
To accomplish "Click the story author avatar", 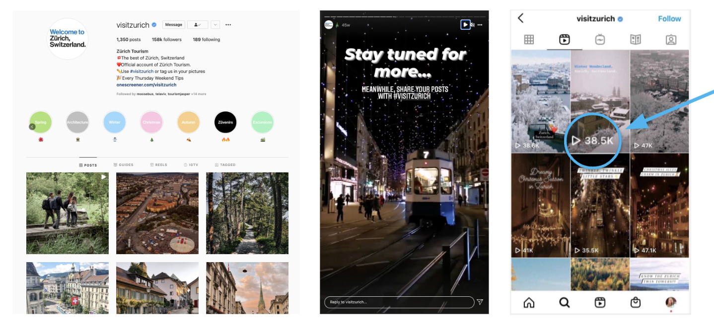I will (328, 25).
